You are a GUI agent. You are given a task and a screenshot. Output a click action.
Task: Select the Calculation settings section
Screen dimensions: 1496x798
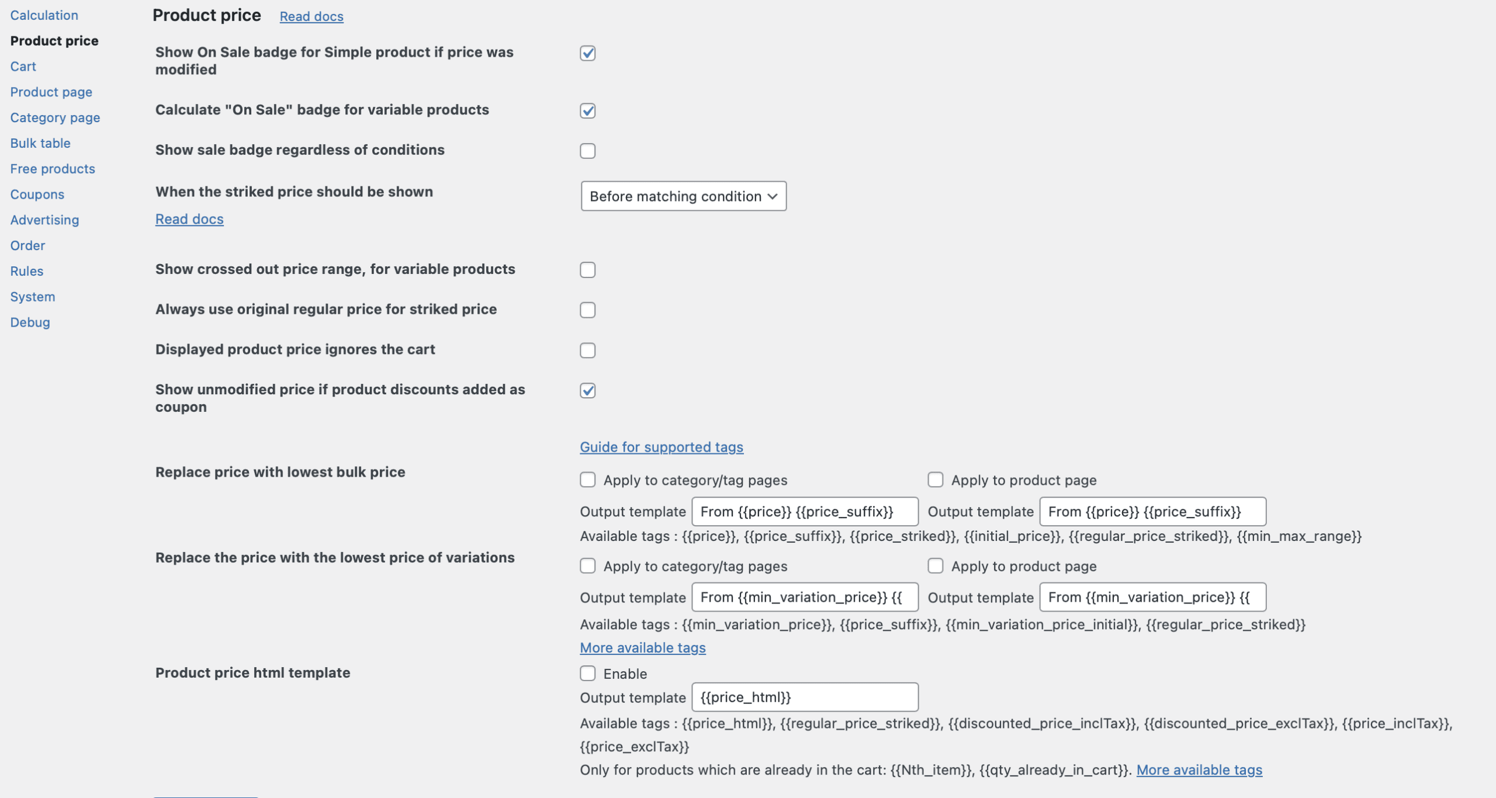[x=44, y=15]
